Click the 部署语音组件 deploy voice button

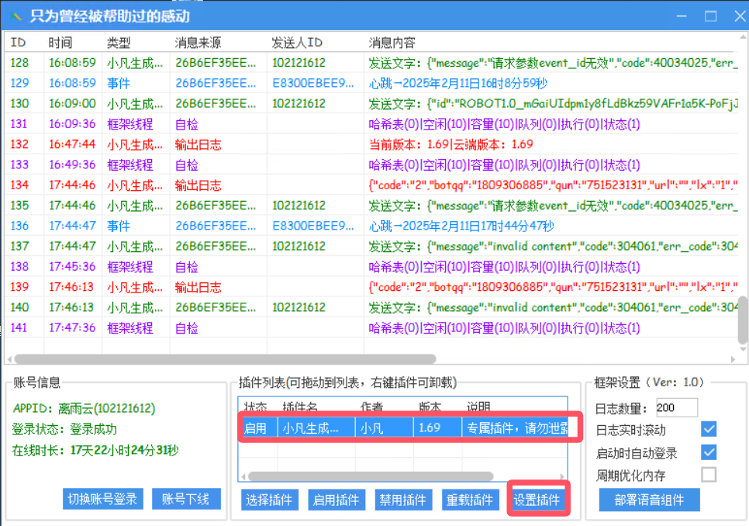[648, 499]
